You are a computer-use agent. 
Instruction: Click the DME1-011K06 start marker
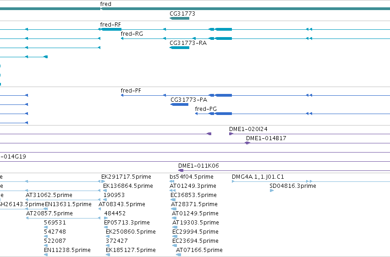tap(181, 170)
